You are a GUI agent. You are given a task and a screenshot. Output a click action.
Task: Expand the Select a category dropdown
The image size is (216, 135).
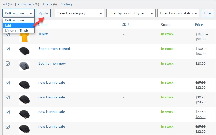click(80, 13)
